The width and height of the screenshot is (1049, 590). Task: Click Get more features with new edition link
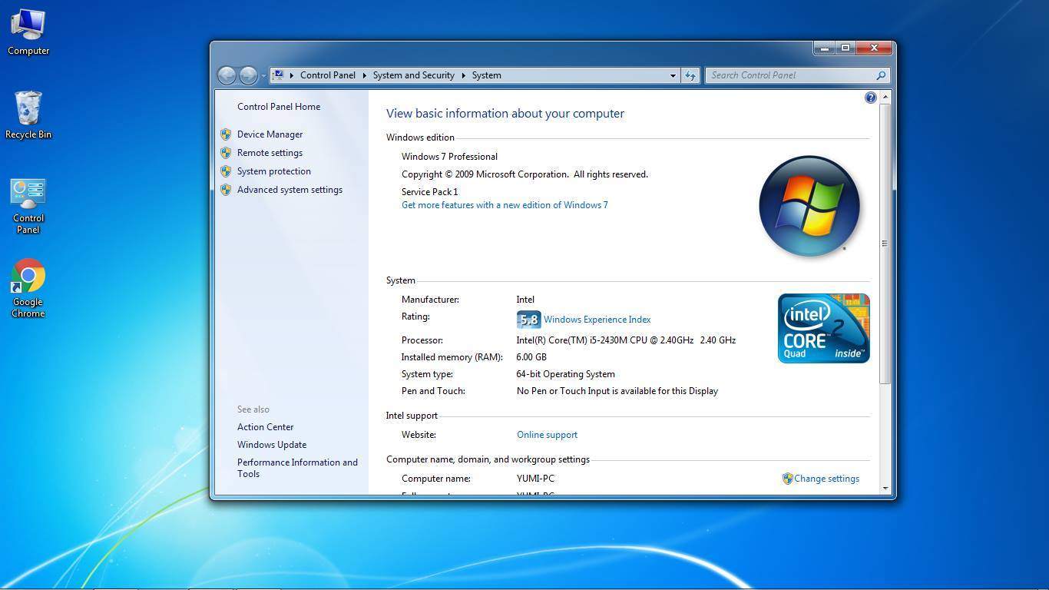505,205
